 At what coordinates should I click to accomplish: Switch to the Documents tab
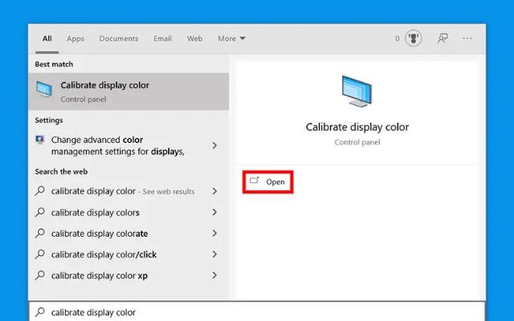119,39
